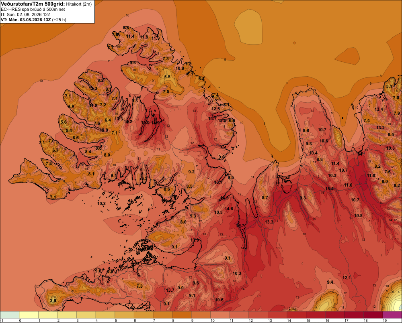
Task: Select the magenta legend swatch above 19
Action: pyautogui.click(x=392, y=315)
